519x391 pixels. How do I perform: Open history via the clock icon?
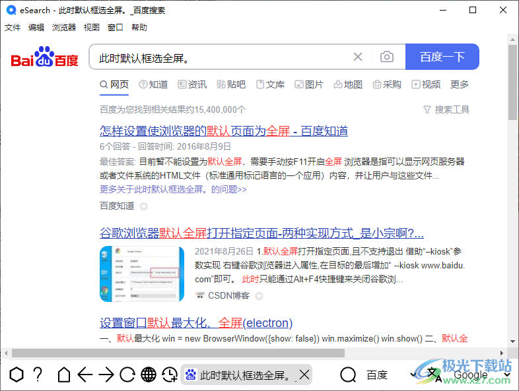tap(170, 375)
